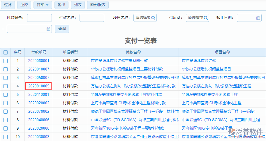Click the 起止日期 start date field
The height and width of the screenshot is (141, 266).
pos(249,18)
